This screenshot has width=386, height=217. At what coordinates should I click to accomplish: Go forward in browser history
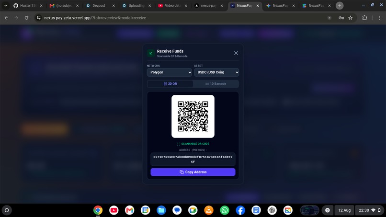click(16, 18)
